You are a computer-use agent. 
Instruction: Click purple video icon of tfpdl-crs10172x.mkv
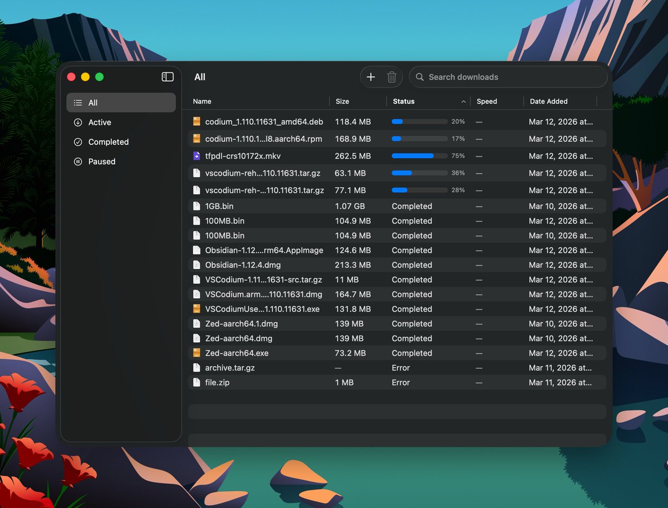coord(197,156)
